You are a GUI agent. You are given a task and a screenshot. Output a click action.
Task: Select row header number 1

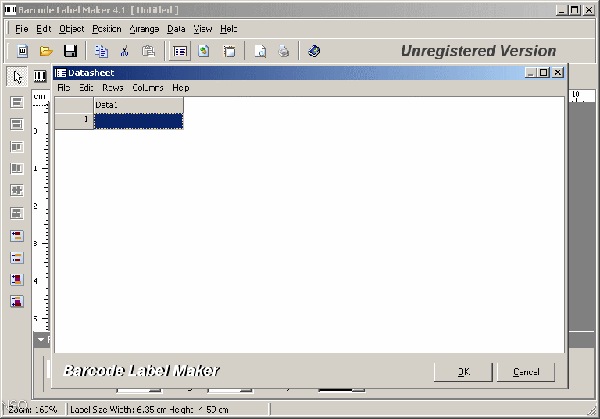(74, 121)
